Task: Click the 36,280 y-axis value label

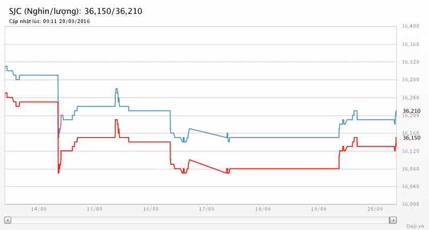Action: 410,80
